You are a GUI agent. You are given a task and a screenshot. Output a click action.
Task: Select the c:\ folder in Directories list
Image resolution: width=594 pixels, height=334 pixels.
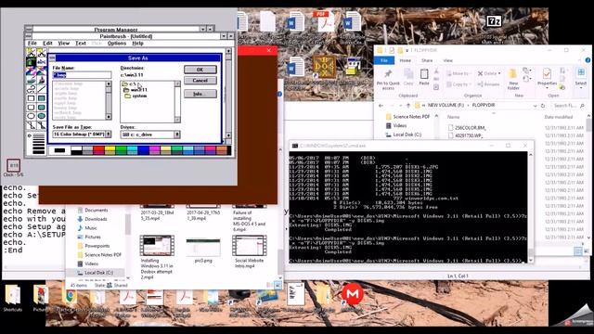130,84
